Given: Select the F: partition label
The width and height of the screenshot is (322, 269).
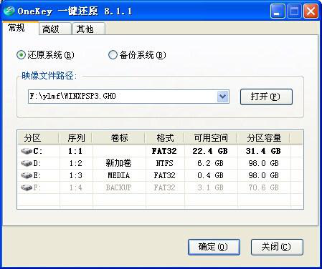Looking at the screenshot, I should pos(37,187).
